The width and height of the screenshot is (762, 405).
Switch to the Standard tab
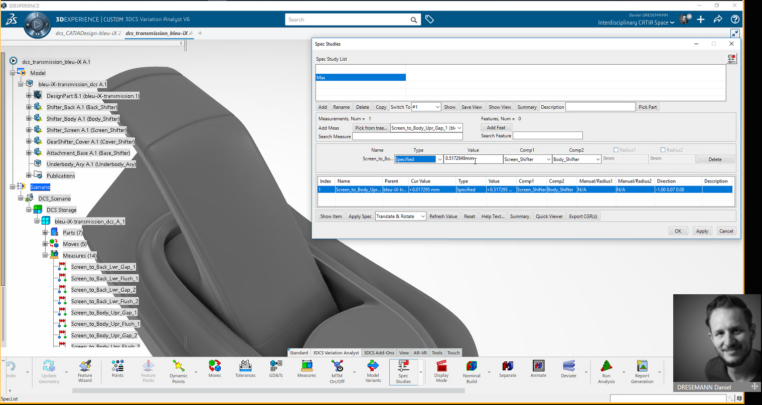click(x=299, y=353)
